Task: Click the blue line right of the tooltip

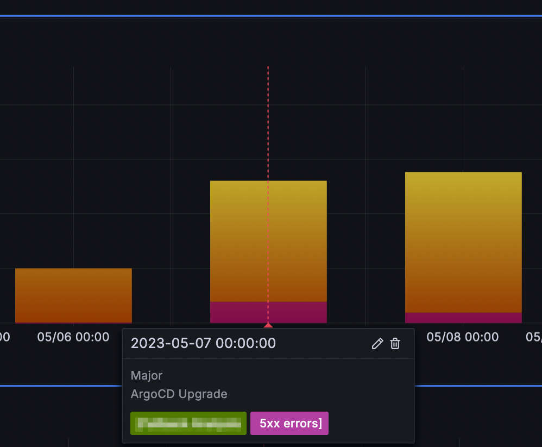Action: pos(478,386)
